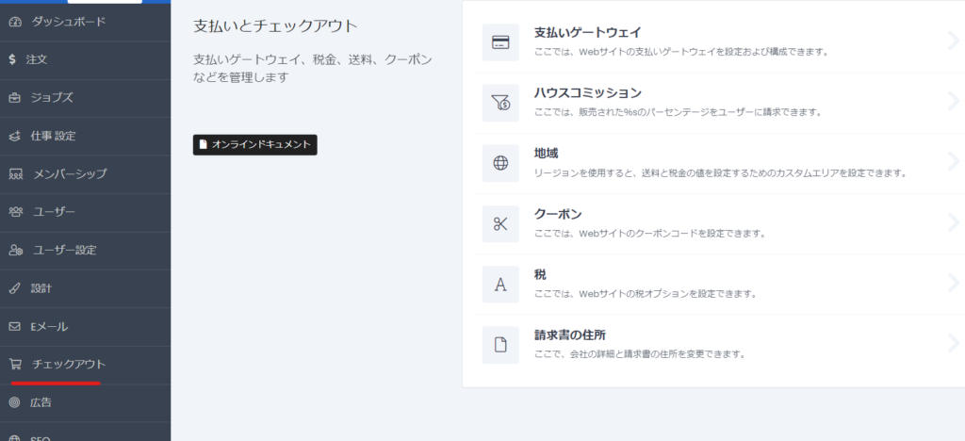This screenshot has width=965, height=441.
Task: Click the globe icon beside 地域
Action: coord(500,163)
